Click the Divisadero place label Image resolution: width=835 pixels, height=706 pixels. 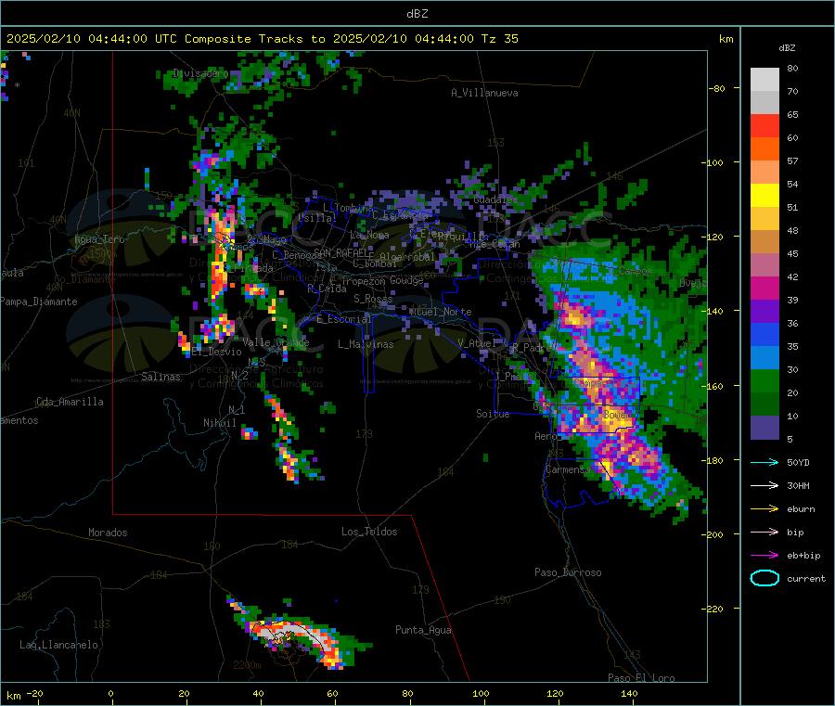coord(200,73)
